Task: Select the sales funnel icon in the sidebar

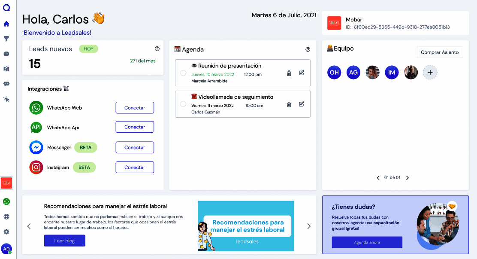Action: pyautogui.click(x=6, y=39)
